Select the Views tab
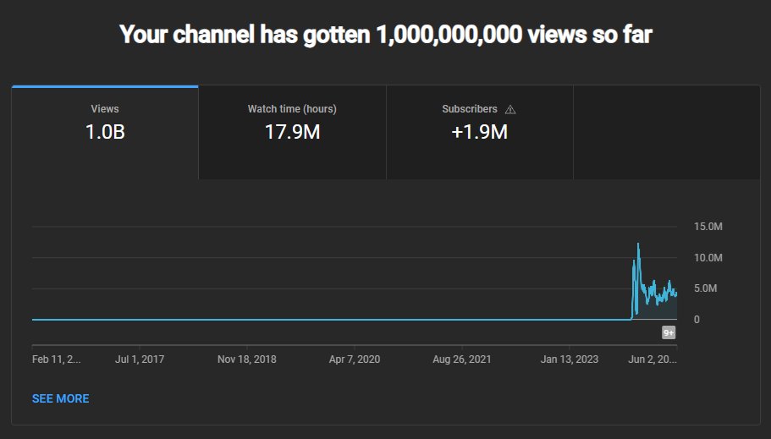 coord(105,133)
